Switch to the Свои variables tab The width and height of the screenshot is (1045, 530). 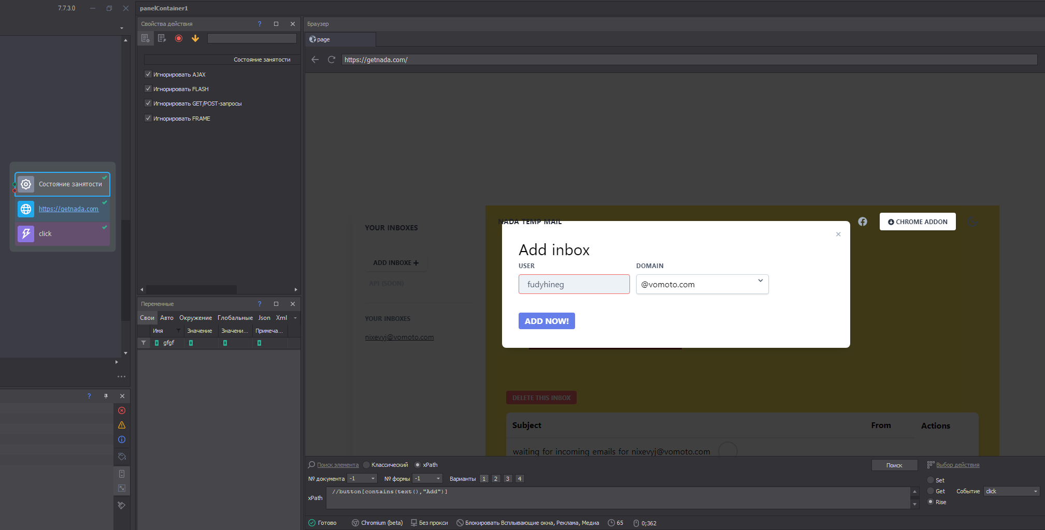[x=147, y=318]
